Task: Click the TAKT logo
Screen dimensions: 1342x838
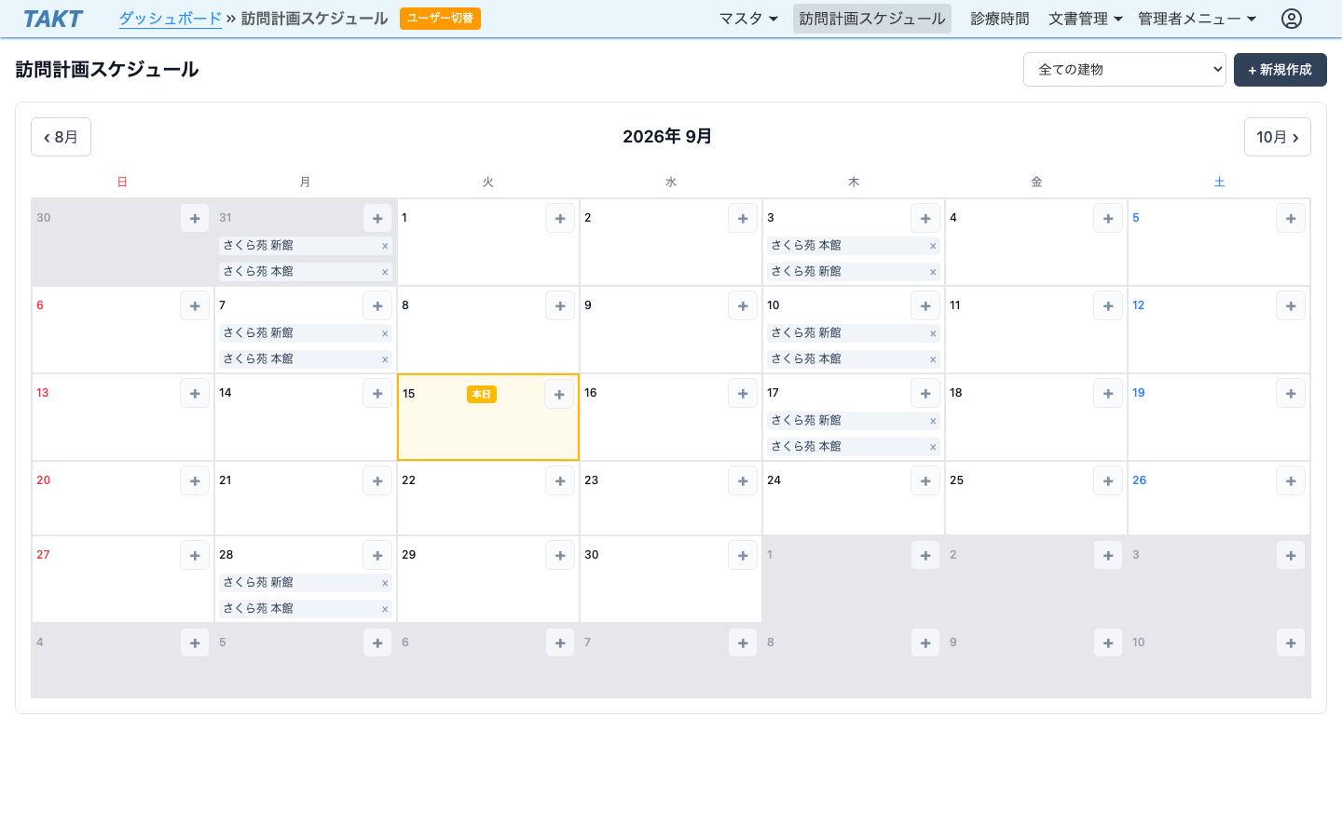Action: pyautogui.click(x=53, y=19)
